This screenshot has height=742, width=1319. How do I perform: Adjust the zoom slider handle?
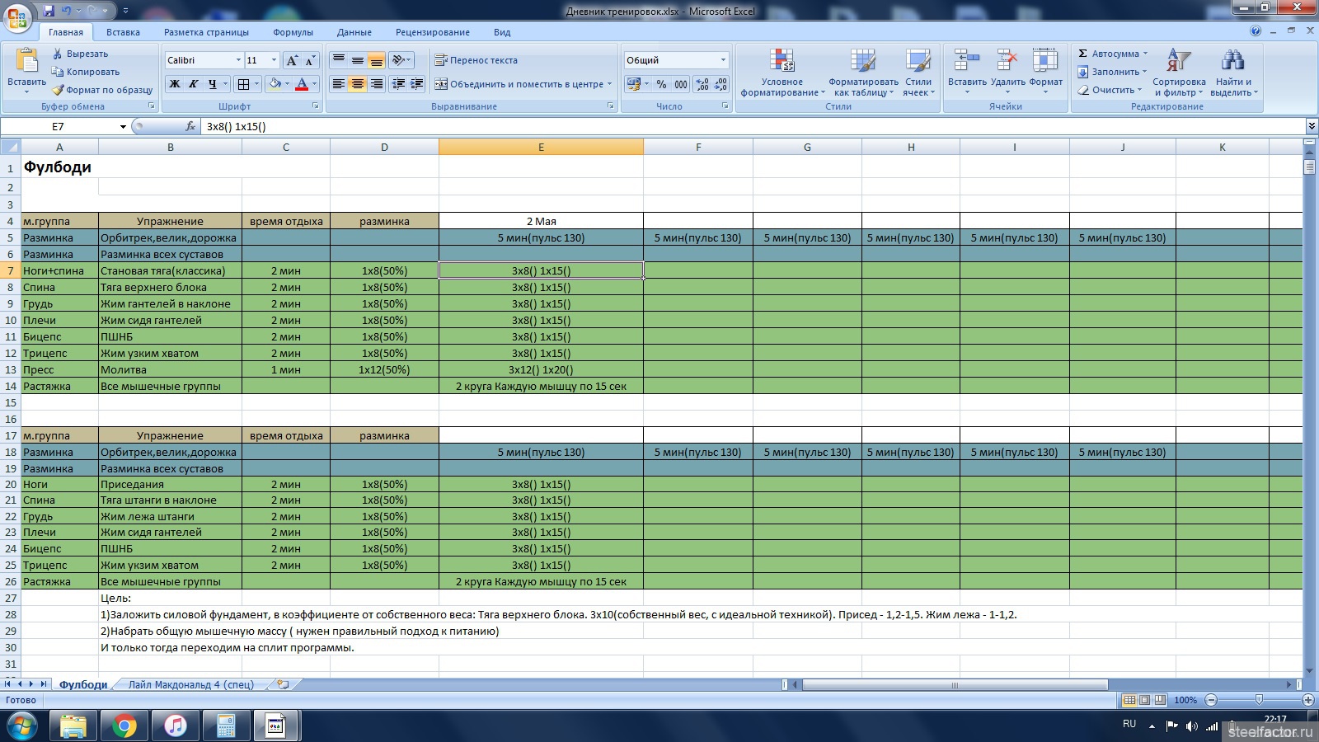(1259, 699)
